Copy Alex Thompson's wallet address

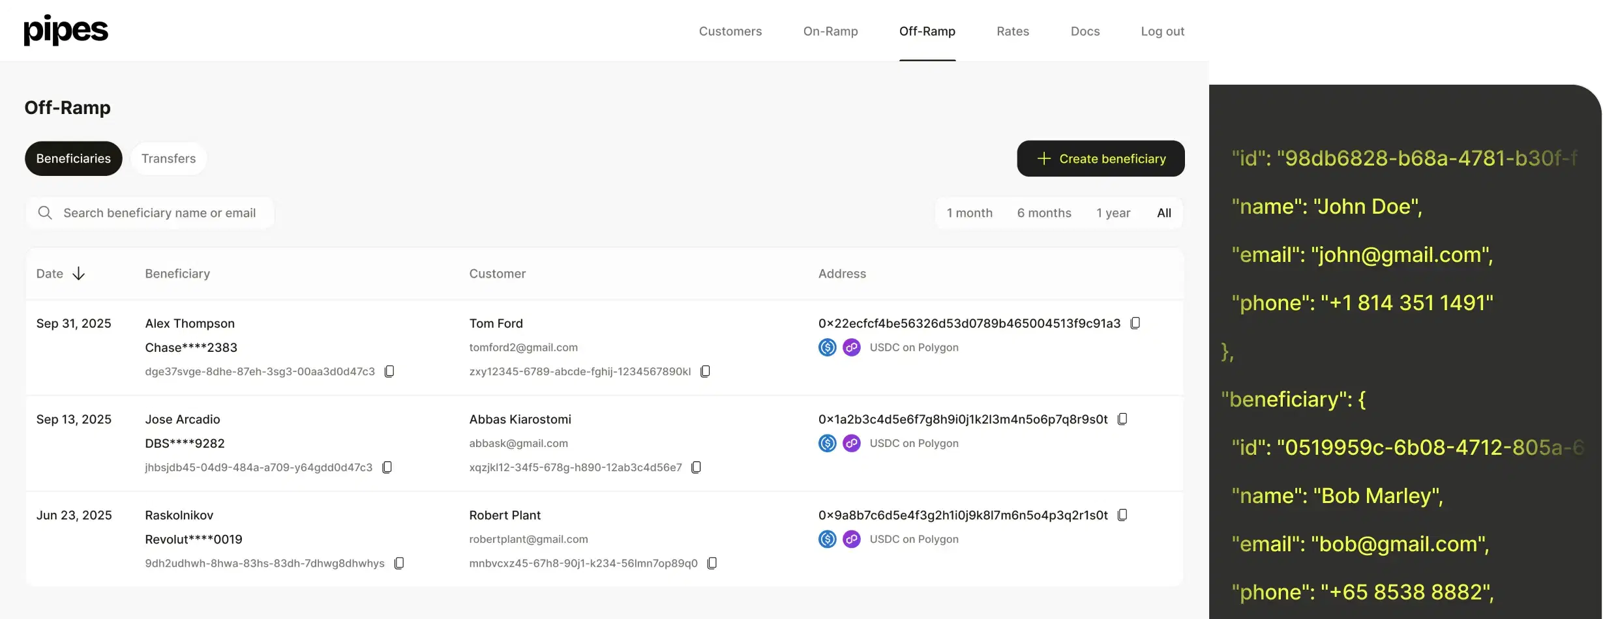tap(1135, 323)
